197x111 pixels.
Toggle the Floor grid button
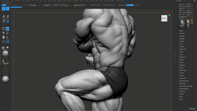point(7,33)
